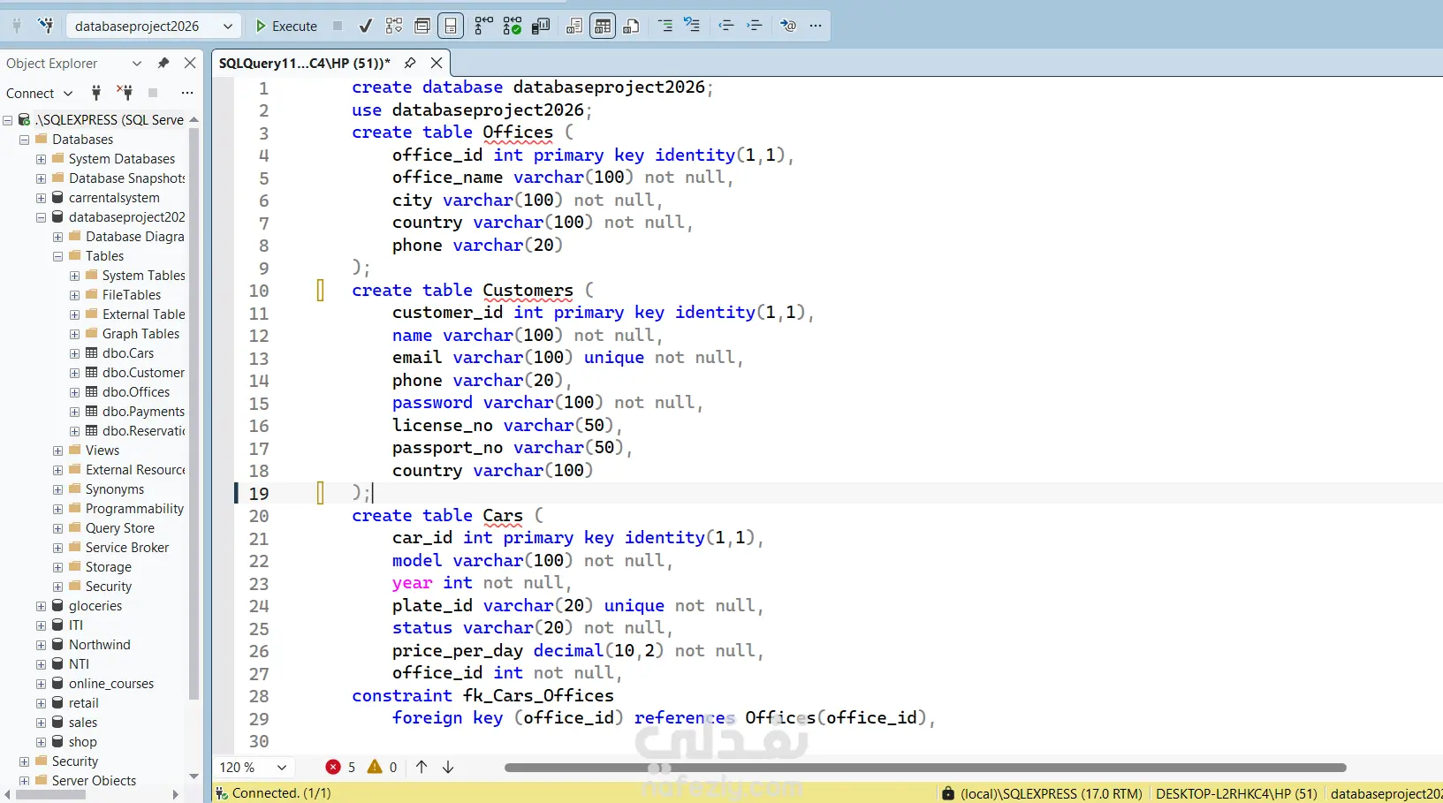Click the Disconnect icon in Object Explorer
The image size is (1443, 803).
[125, 93]
